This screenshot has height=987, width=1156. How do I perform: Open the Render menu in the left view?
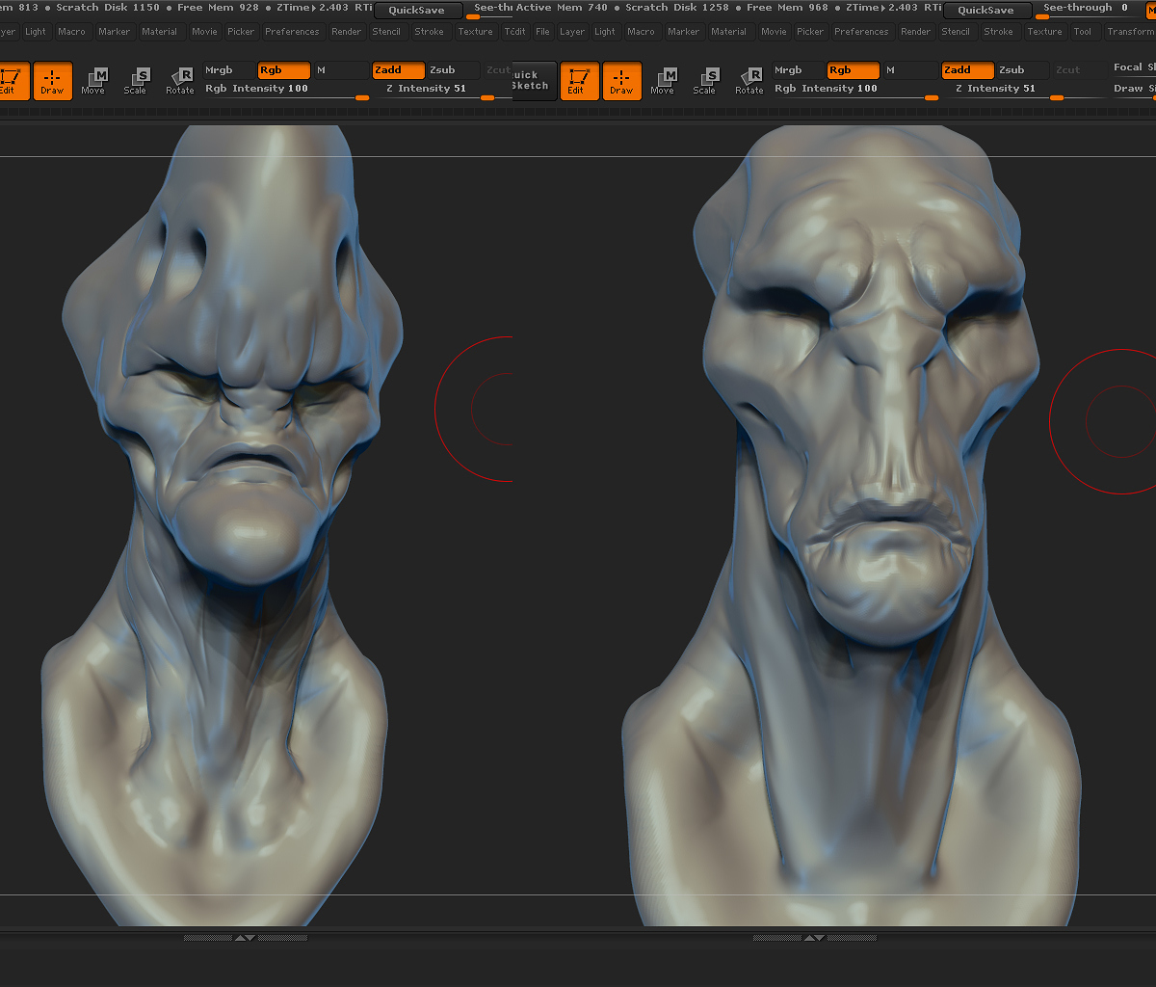click(x=347, y=32)
